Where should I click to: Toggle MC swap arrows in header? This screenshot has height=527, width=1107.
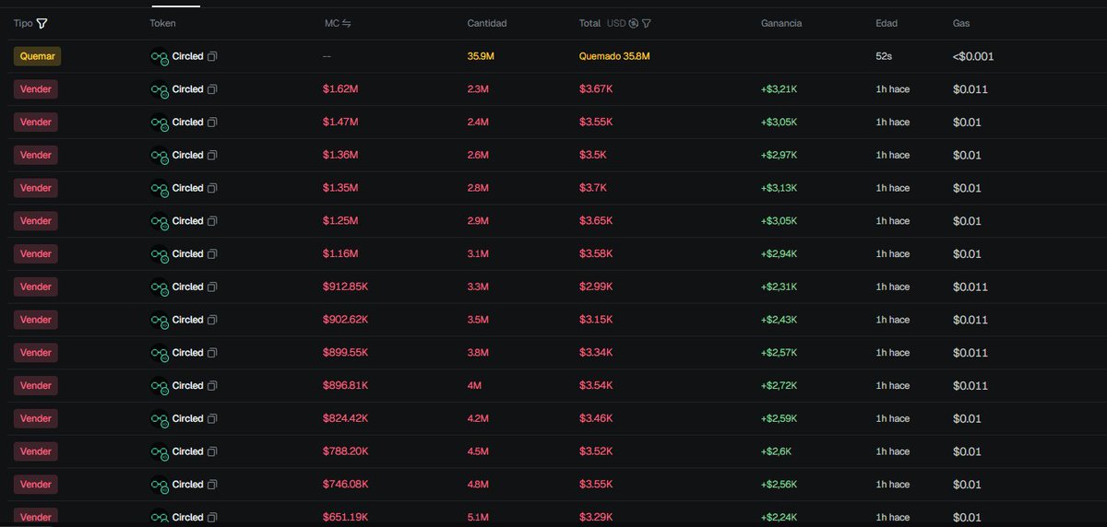(346, 23)
